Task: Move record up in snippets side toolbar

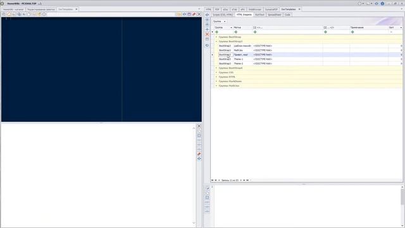Action: point(207,20)
